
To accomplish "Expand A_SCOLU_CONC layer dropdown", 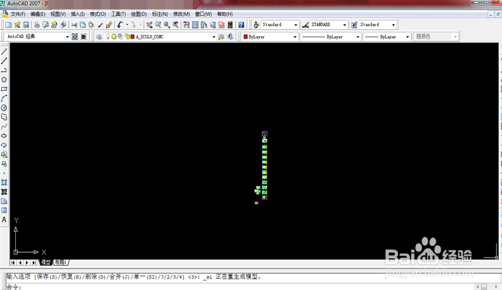I will [214, 37].
